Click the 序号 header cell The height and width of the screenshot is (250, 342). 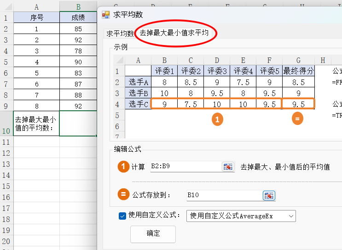click(36, 17)
